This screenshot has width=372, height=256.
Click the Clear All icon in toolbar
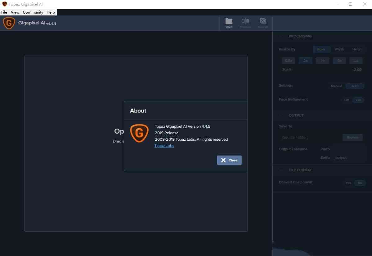click(263, 21)
